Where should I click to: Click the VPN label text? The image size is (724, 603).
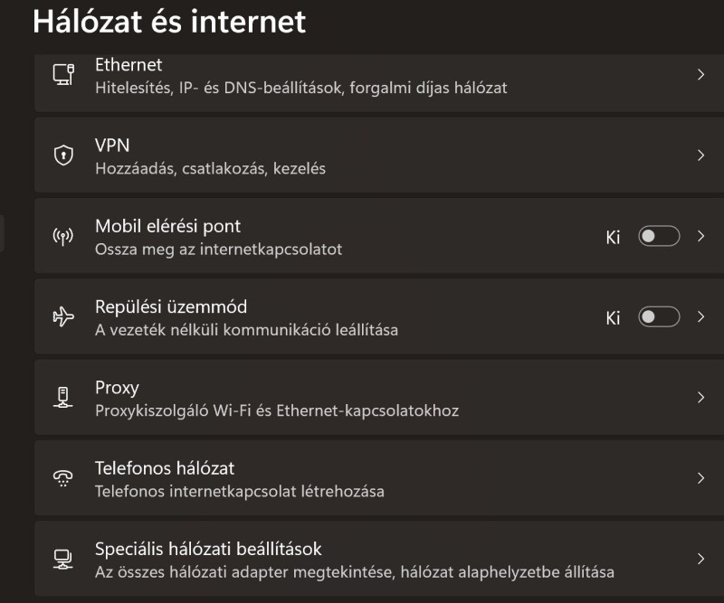(112, 146)
